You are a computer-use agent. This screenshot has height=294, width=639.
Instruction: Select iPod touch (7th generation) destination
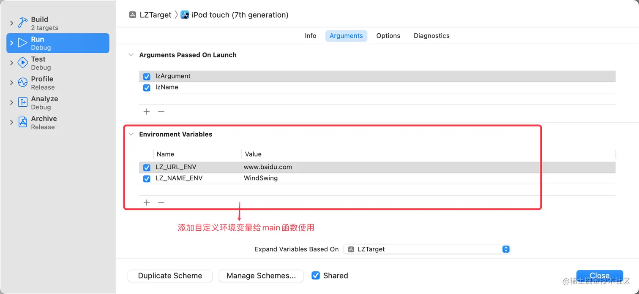[240, 15]
